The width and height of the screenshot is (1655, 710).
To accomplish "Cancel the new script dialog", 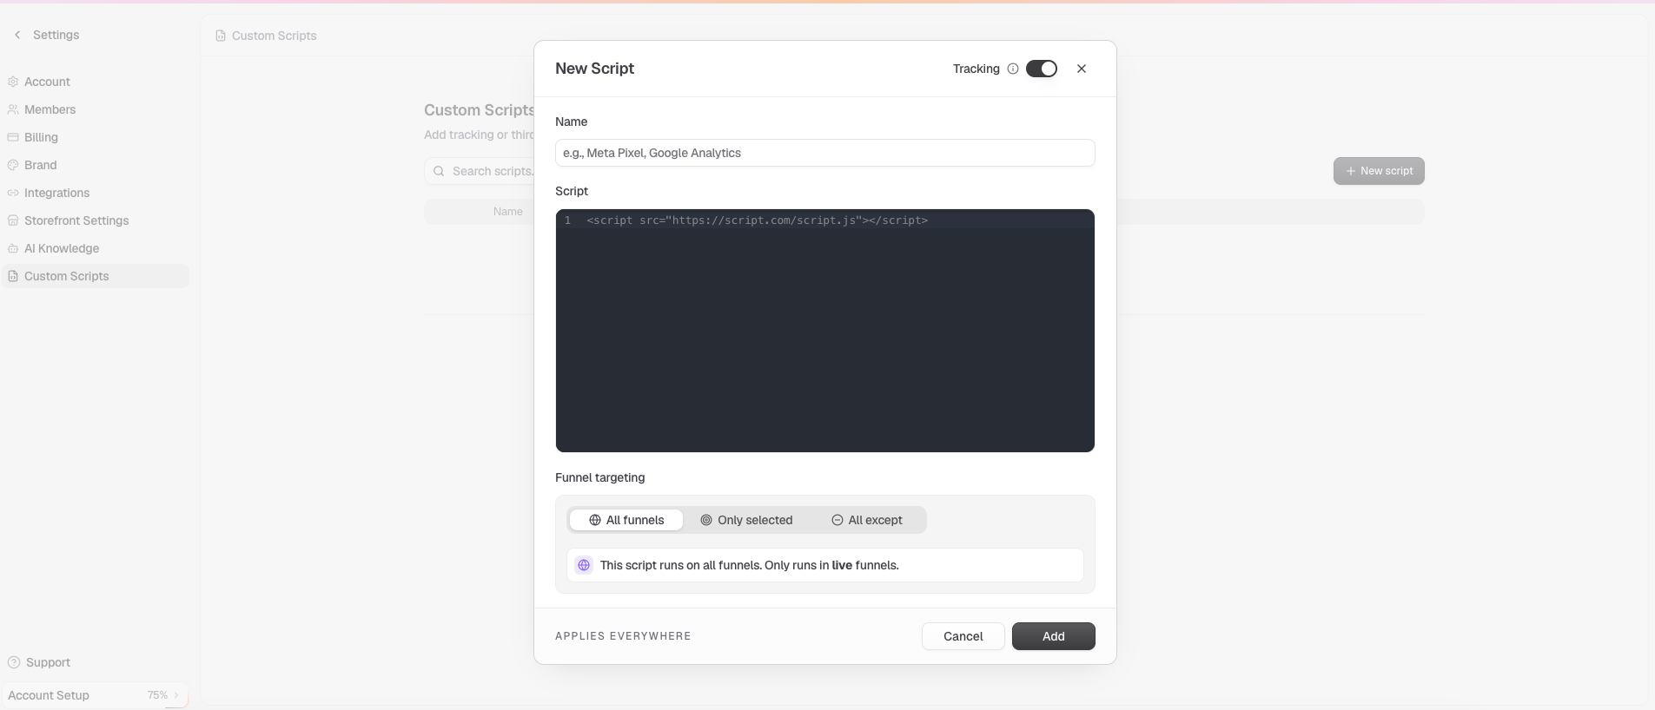I will click(963, 636).
